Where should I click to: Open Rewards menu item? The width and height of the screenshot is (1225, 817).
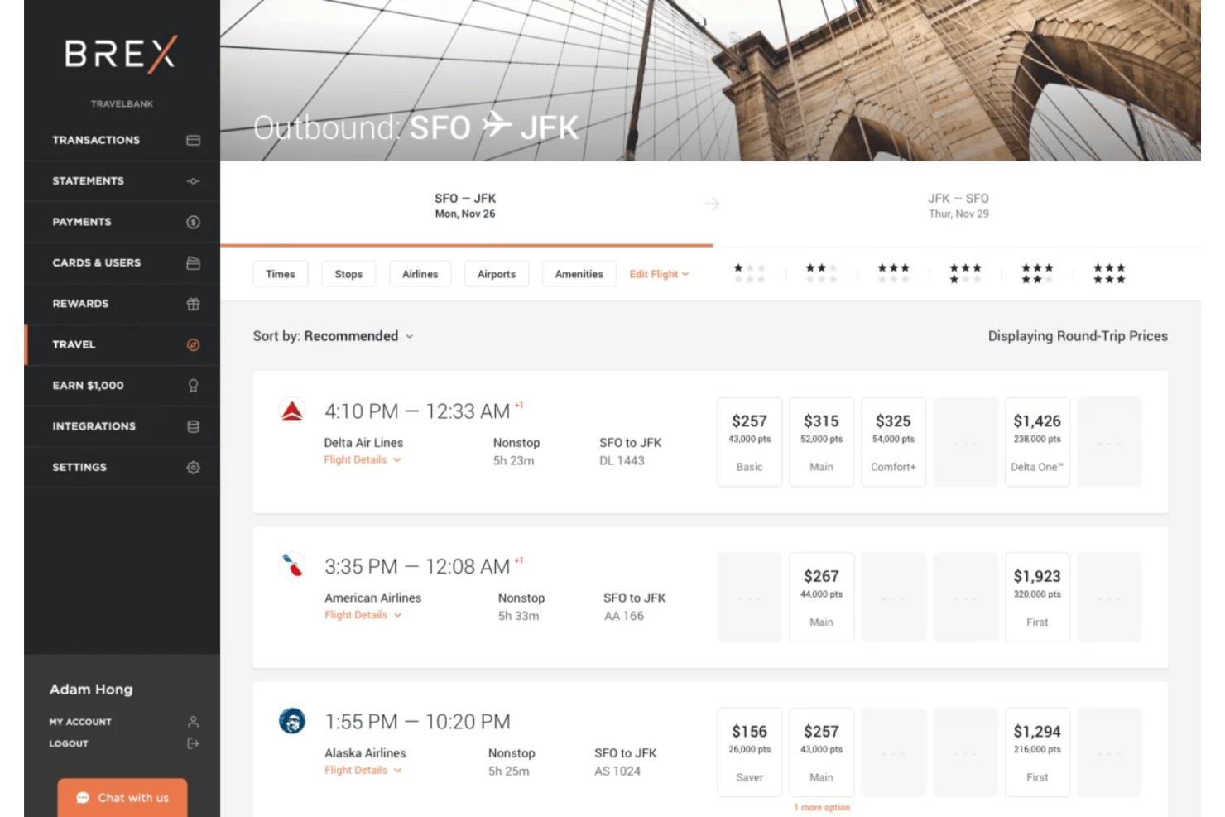122,304
